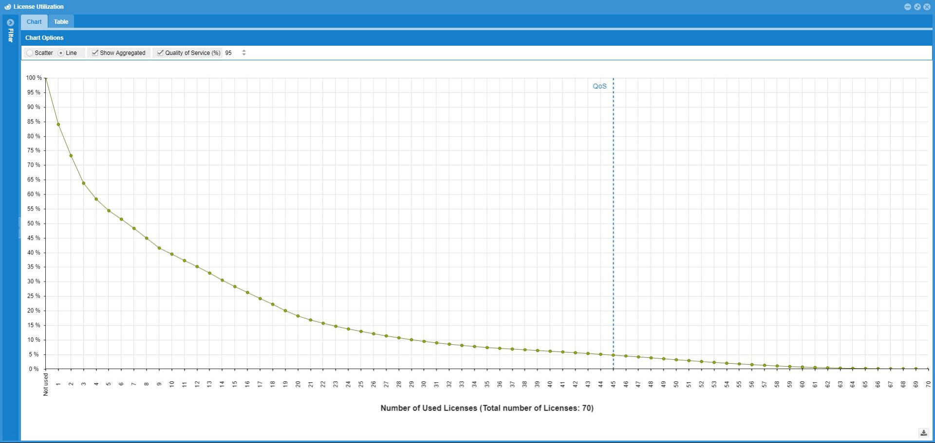Increase the Quality of Service percentage

point(244,51)
